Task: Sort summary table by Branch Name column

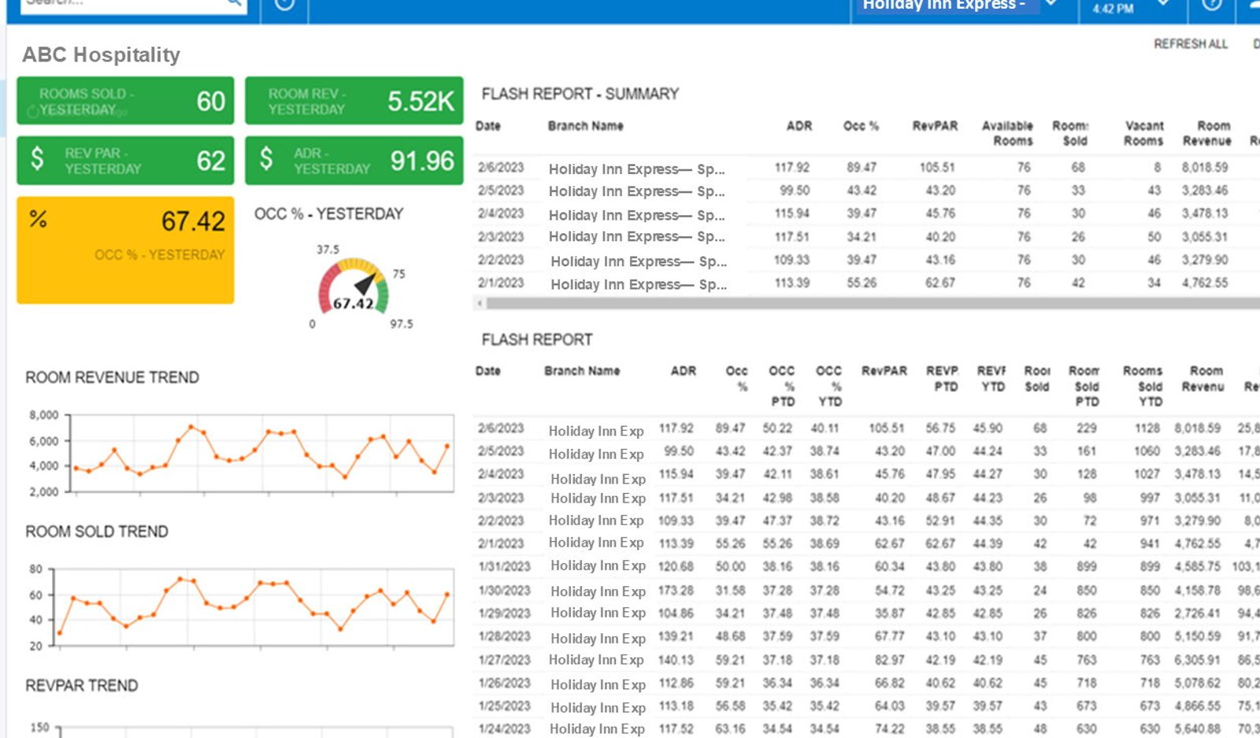Action: 585,126
